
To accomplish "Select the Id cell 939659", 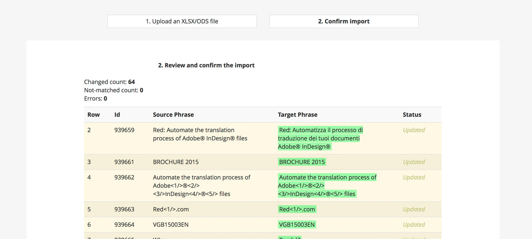I will pyautogui.click(x=124, y=130).
